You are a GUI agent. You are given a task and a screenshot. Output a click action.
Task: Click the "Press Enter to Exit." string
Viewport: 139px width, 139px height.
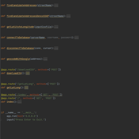click(30, 120)
